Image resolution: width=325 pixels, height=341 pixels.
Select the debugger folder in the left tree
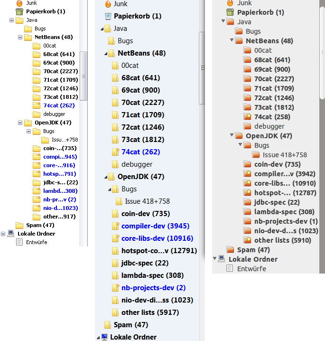point(54,114)
